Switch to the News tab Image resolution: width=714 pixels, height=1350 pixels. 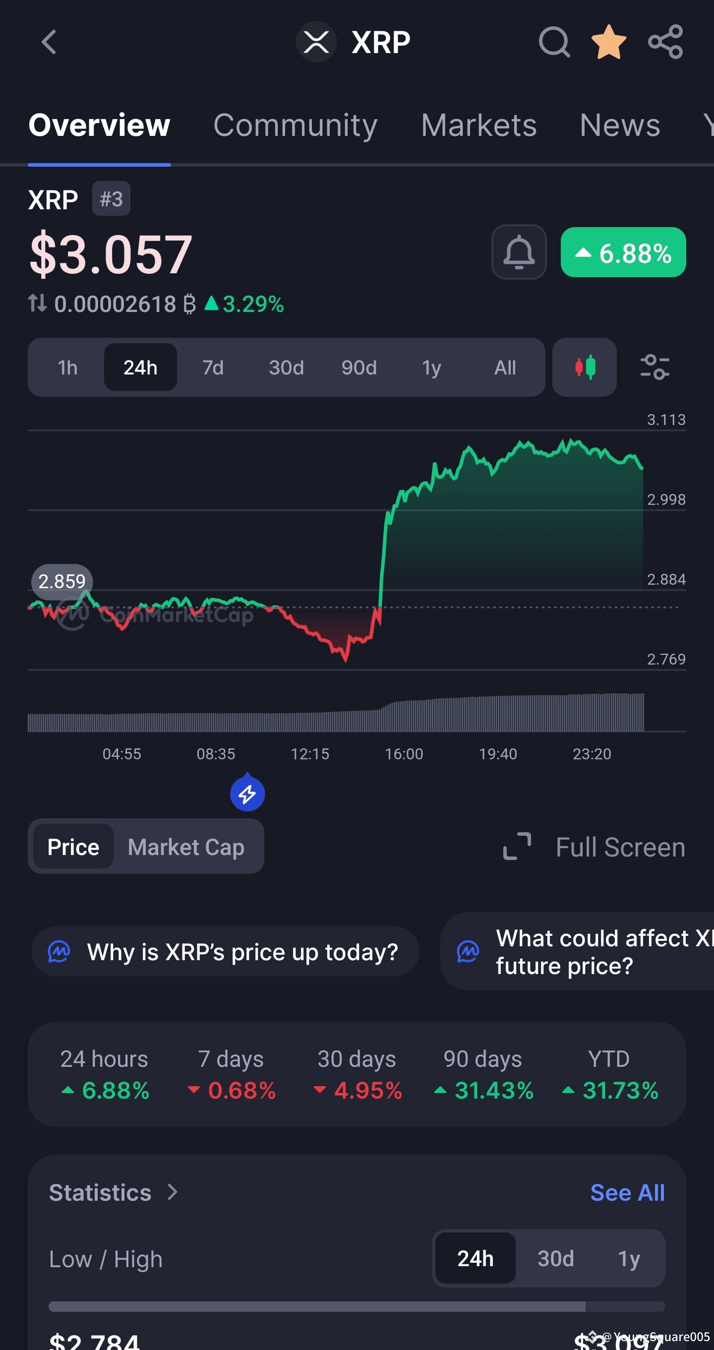coord(620,125)
